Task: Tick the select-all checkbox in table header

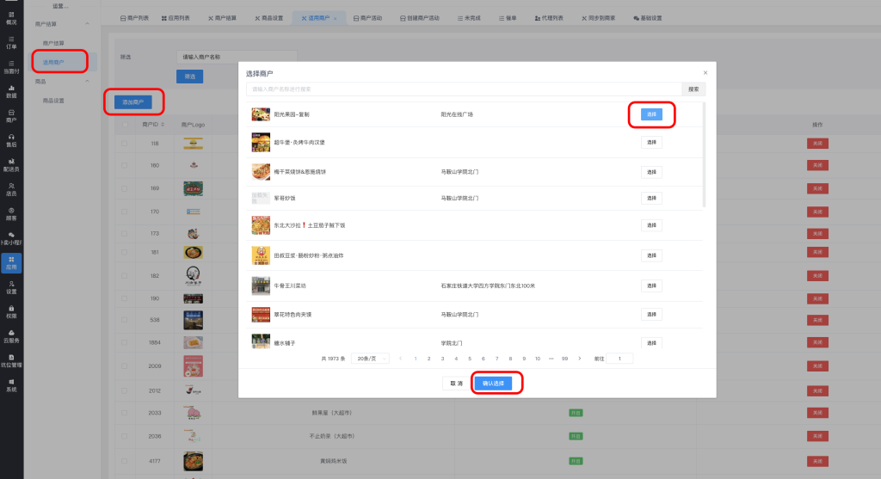Action: (124, 125)
